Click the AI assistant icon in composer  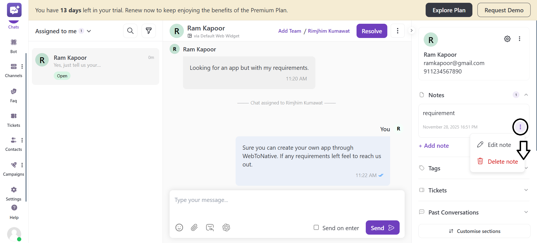226,228
